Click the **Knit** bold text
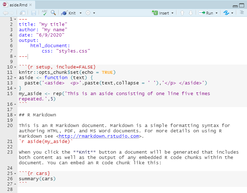This screenshot has width=247, height=193. pyautogui.click(x=84, y=152)
